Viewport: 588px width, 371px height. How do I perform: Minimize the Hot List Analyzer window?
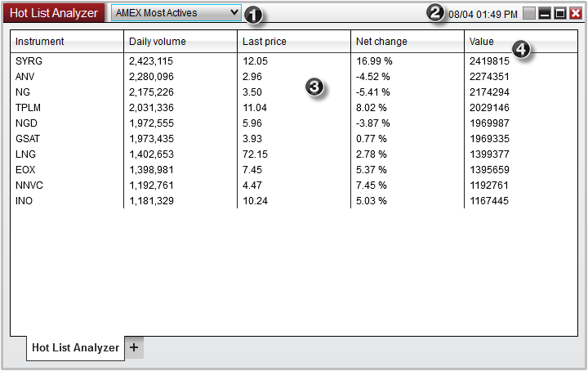pos(545,14)
